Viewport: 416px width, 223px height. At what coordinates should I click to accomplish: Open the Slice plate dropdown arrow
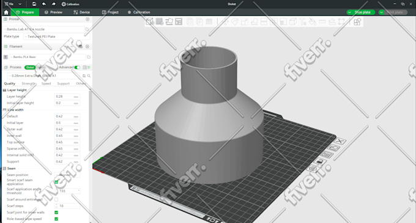(350, 12)
